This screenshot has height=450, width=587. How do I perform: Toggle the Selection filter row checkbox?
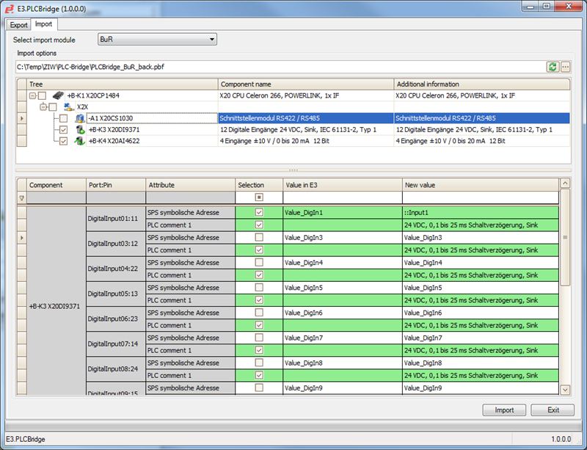click(x=259, y=198)
